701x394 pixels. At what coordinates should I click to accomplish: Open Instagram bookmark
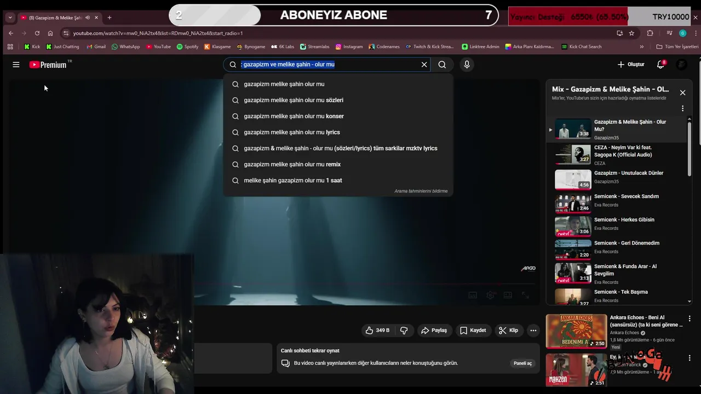click(x=349, y=47)
